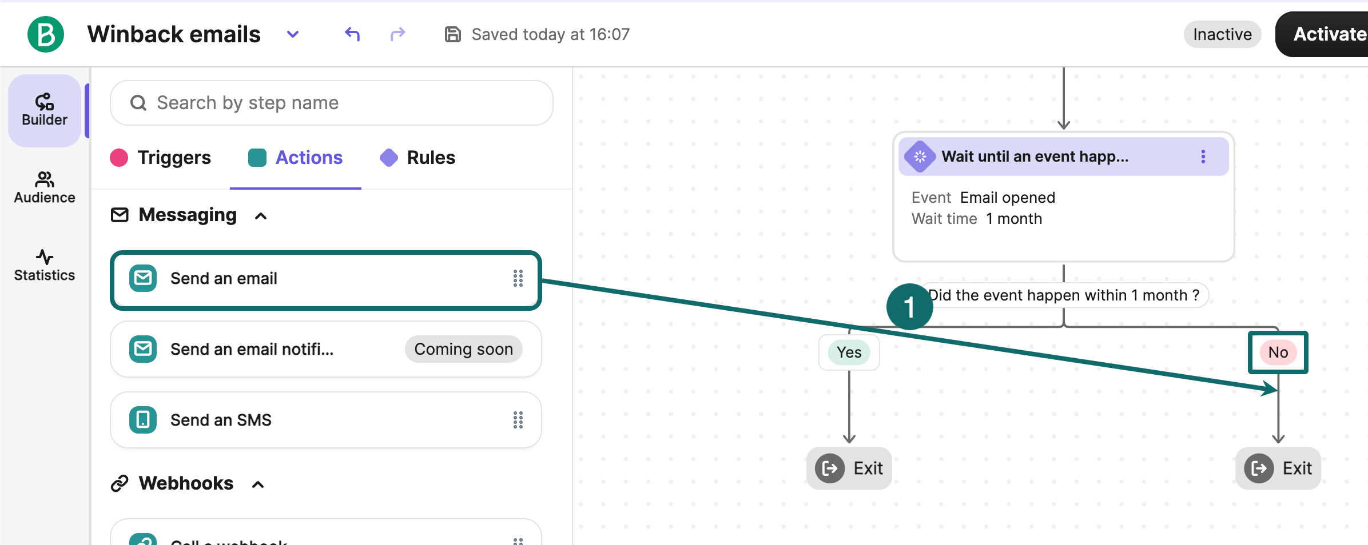Click the No branch label
The height and width of the screenshot is (545, 1368).
coord(1278,352)
